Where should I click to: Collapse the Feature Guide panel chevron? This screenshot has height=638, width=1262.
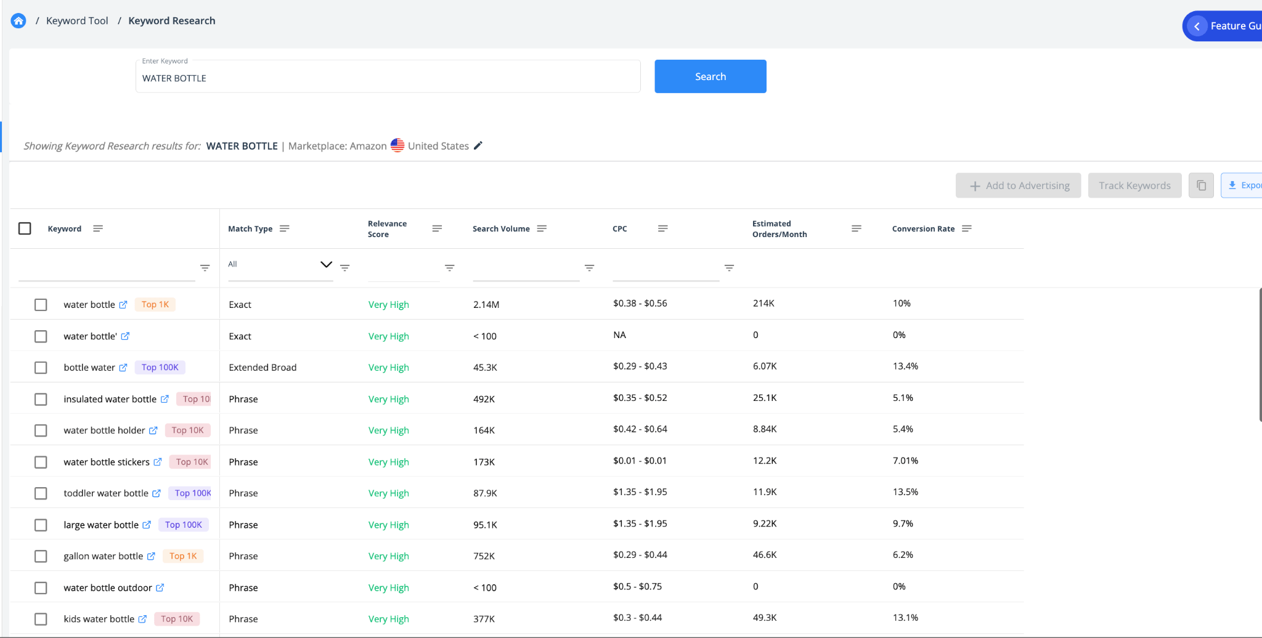(x=1196, y=25)
